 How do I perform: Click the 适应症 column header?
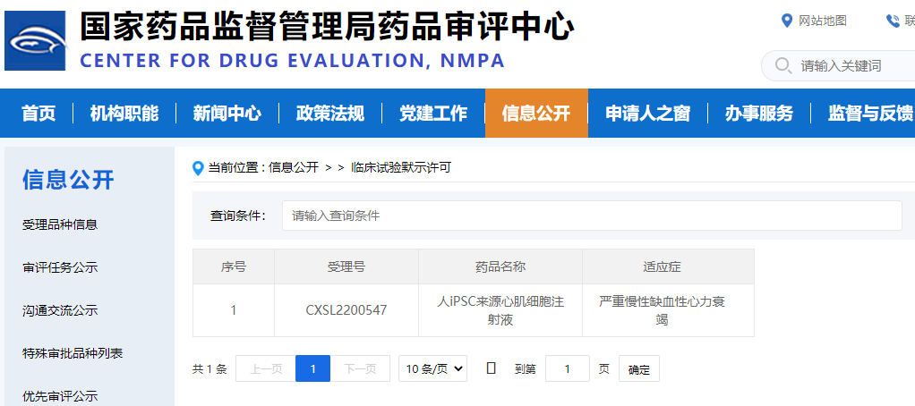668,266
